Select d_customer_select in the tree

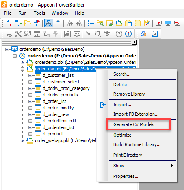(61, 82)
